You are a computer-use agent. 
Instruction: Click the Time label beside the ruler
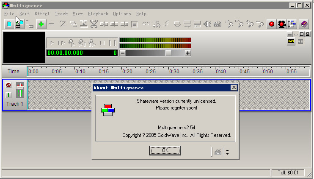[14, 71]
